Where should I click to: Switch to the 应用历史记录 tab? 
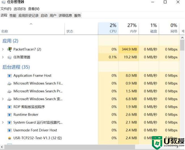coord(28,16)
